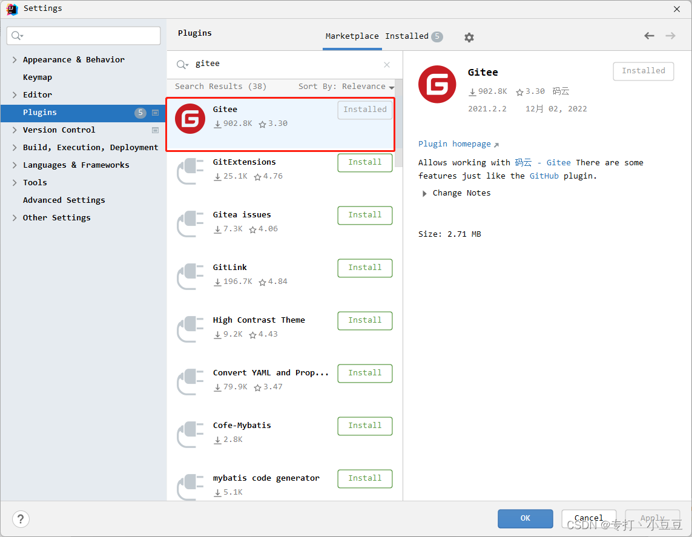The width and height of the screenshot is (692, 537).
Task: Click the settings search field
Action: click(x=84, y=36)
